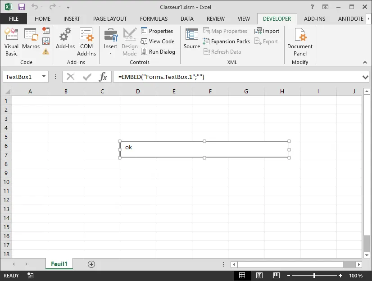This screenshot has width=372, height=281.
Task: Click Run Dialog
Action: tap(158, 51)
